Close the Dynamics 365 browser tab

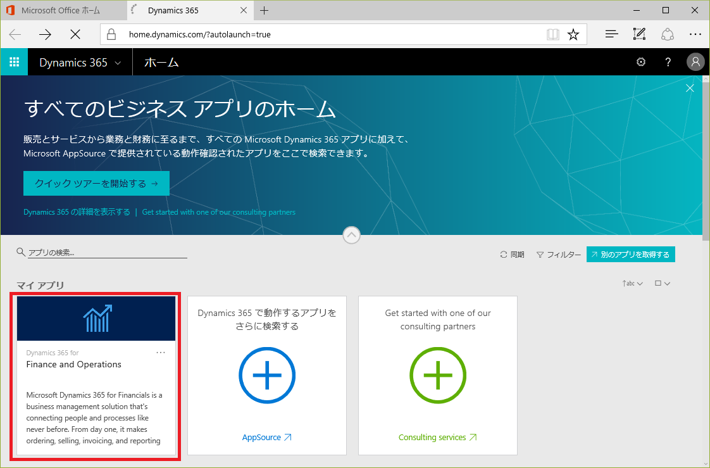point(244,10)
